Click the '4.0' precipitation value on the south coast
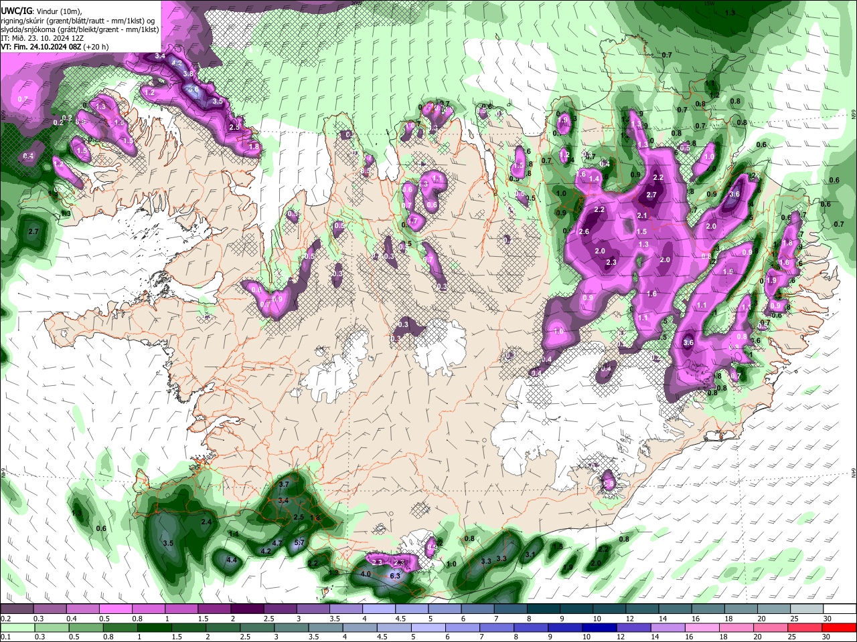This screenshot has width=857, height=642. 366,574
